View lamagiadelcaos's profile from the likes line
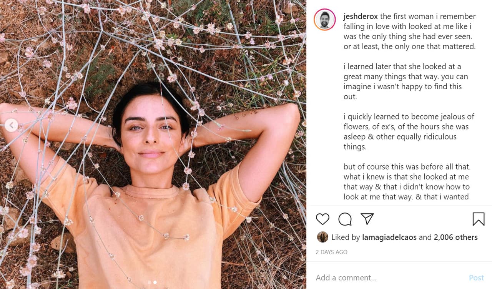Screen dimensions: 492x289 point(389,237)
